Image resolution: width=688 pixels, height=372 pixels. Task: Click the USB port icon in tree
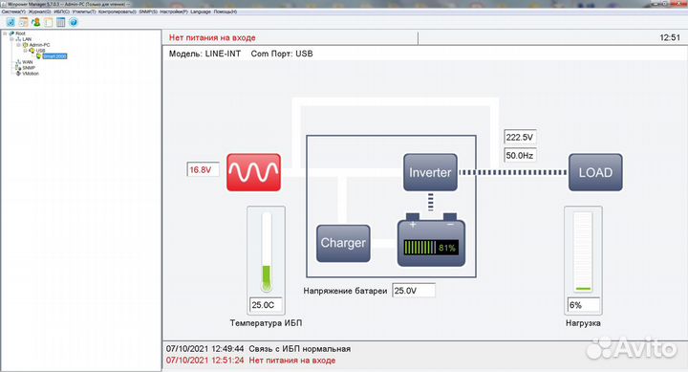32,51
